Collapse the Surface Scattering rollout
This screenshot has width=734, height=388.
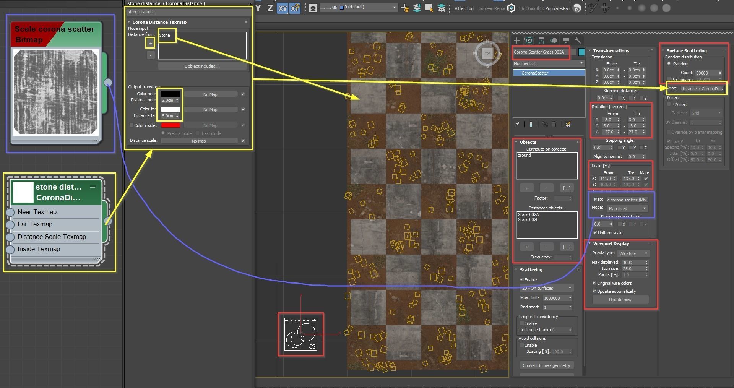coord(663,51)
